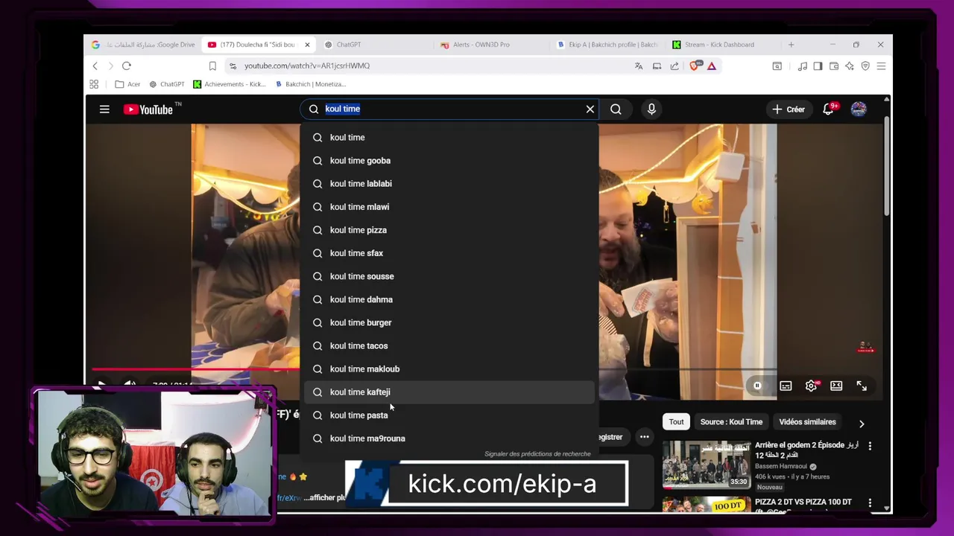Close the active YouTube Doulecha tab
The width and height of the screenshot is (954, 536).
[x=307, y=45]
